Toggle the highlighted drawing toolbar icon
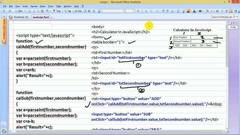240x135 pixels. (231, 11)
